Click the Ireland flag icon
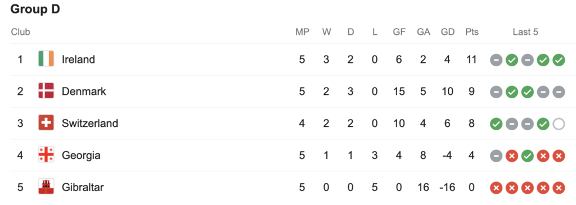 46,58
